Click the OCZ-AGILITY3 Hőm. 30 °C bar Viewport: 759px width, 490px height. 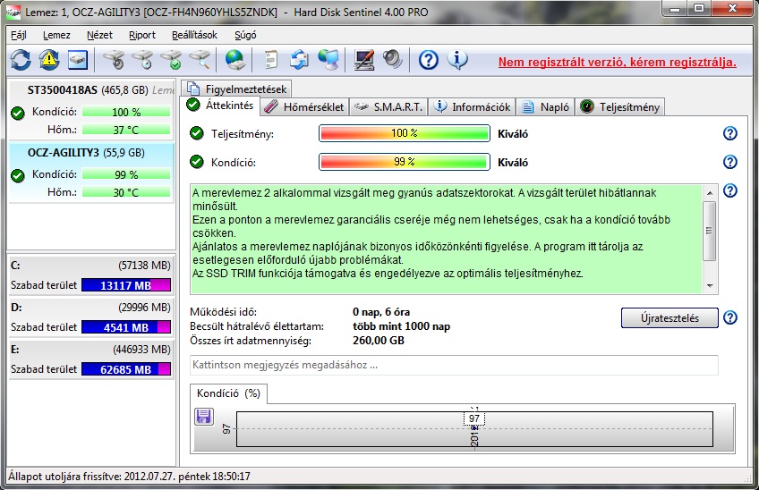126,192
